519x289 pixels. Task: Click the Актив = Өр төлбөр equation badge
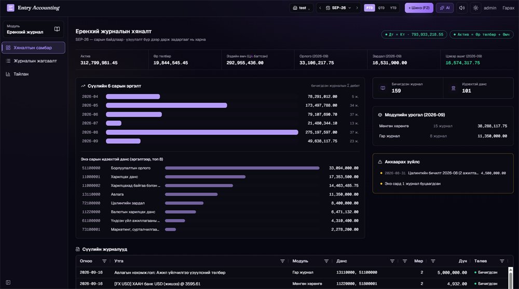(482, 34)
